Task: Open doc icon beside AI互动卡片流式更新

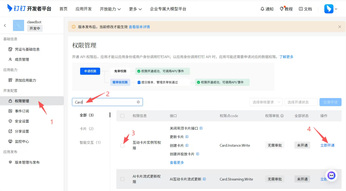Action: coord(204,179)
